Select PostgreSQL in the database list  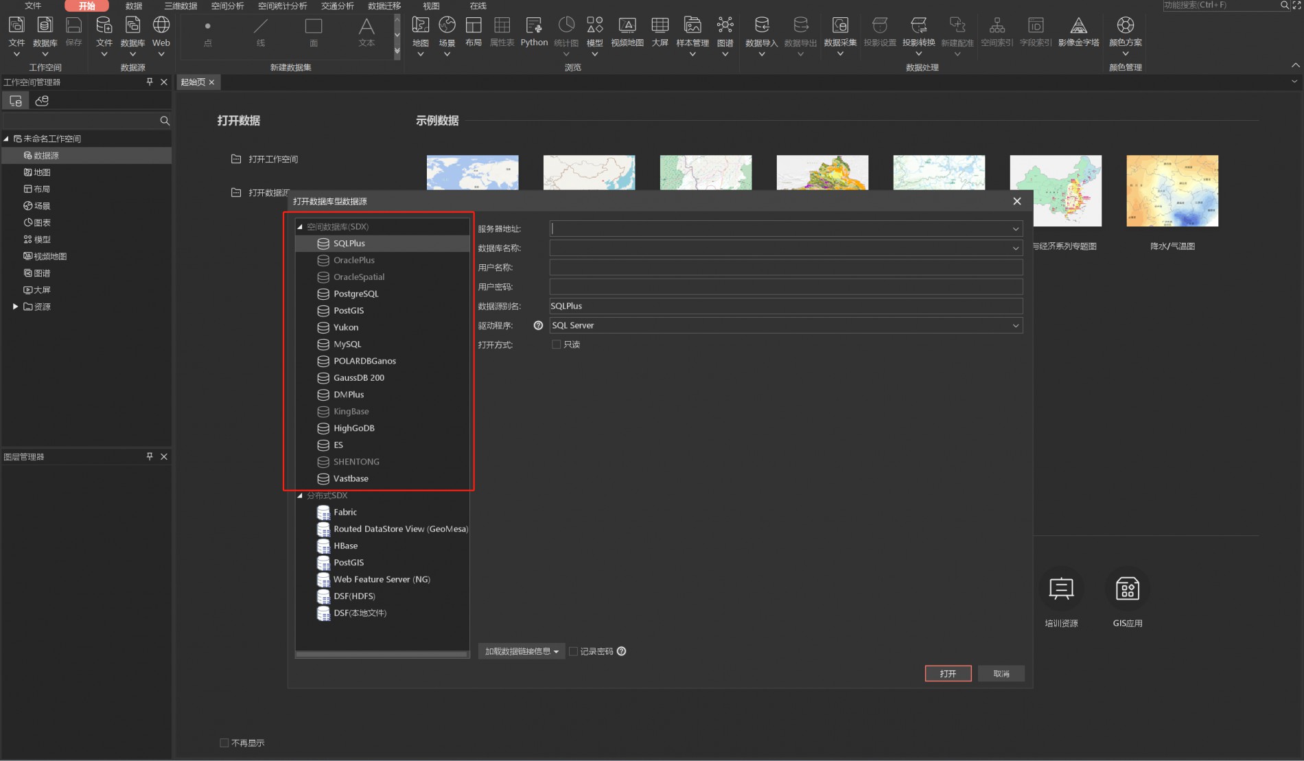pos(356,294)
